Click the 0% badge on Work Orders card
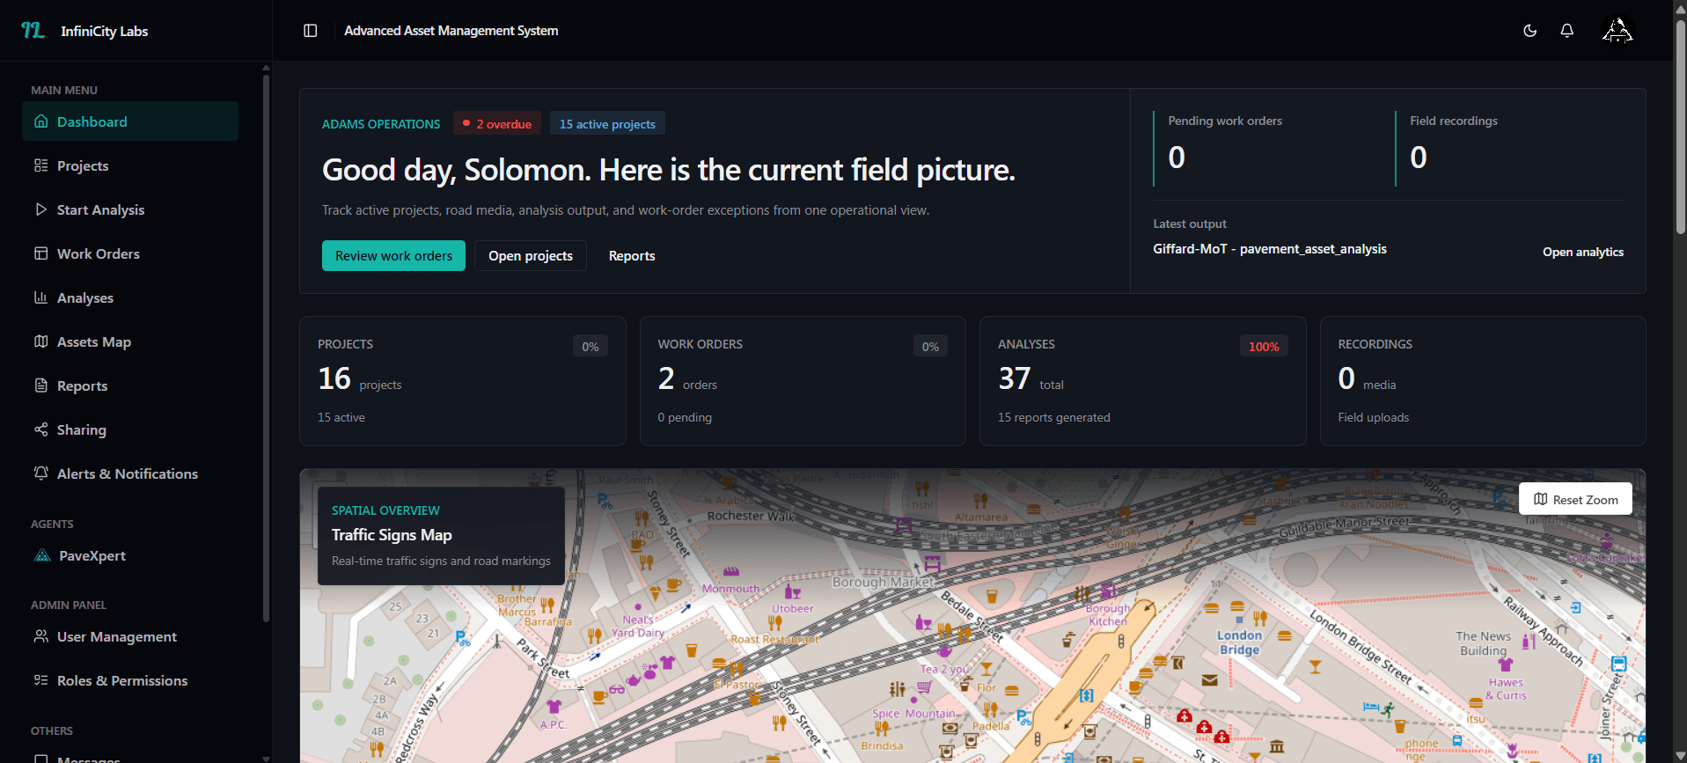The image size is (1687, 763). click(930, 347)
